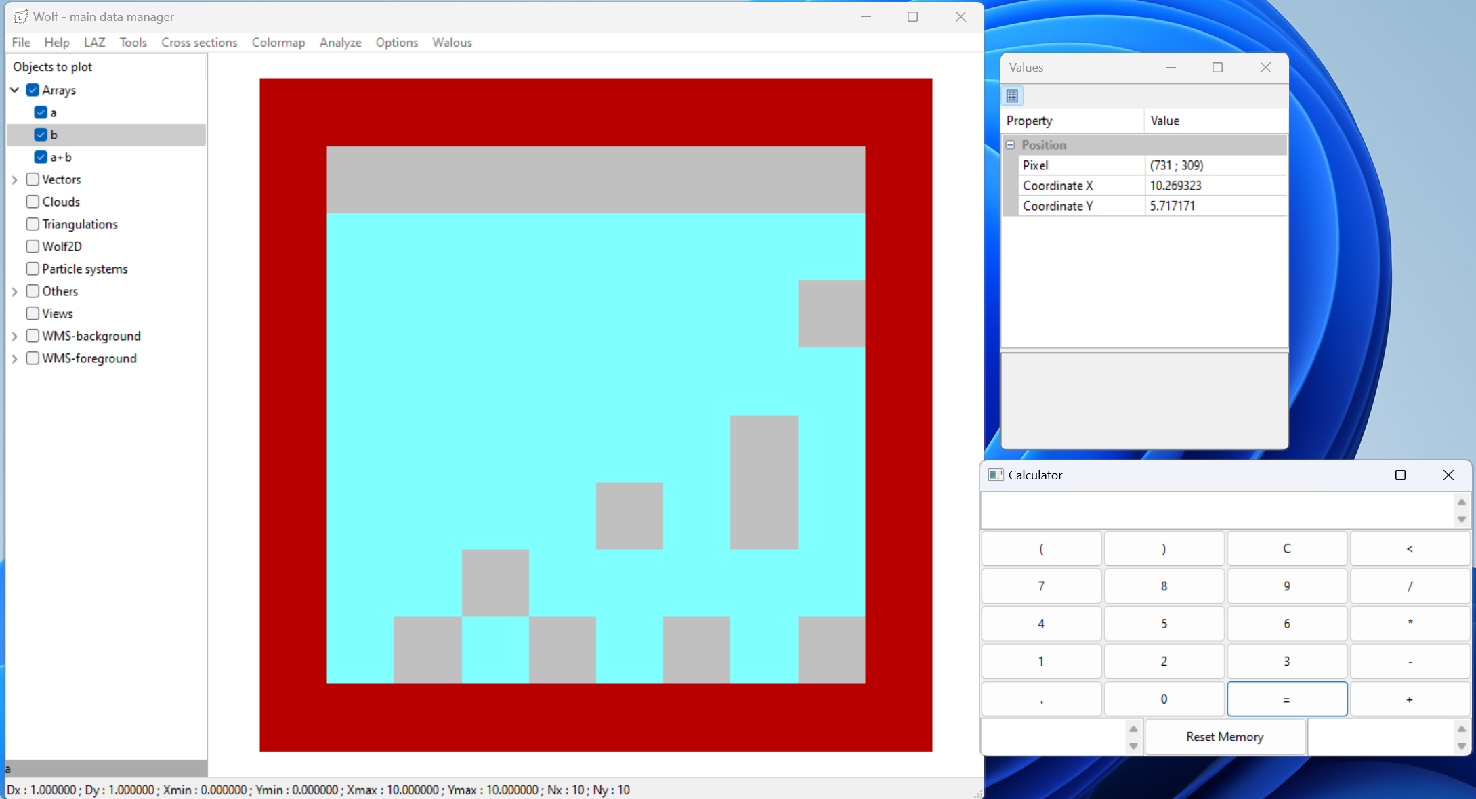
Task: Collapse the Arrays tree node
Action: (x=15, y=90)
